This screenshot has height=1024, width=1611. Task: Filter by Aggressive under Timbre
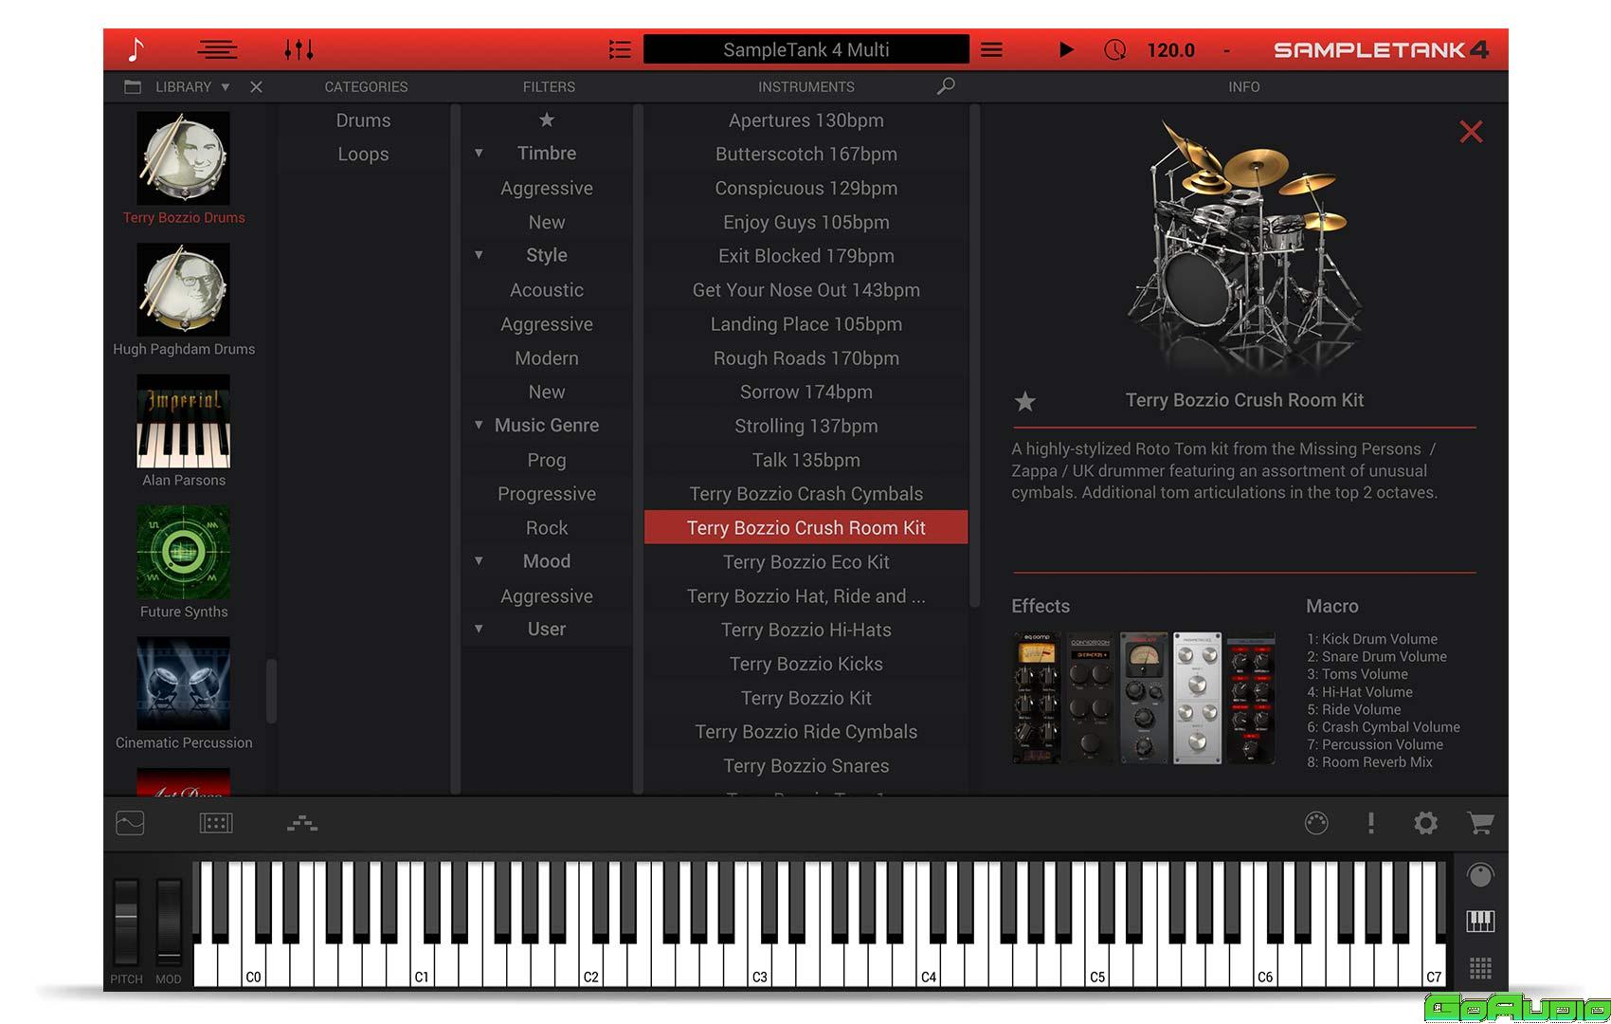pos(547,188)
